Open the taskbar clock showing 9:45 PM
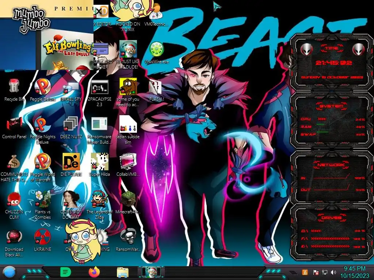 [354, 272]
